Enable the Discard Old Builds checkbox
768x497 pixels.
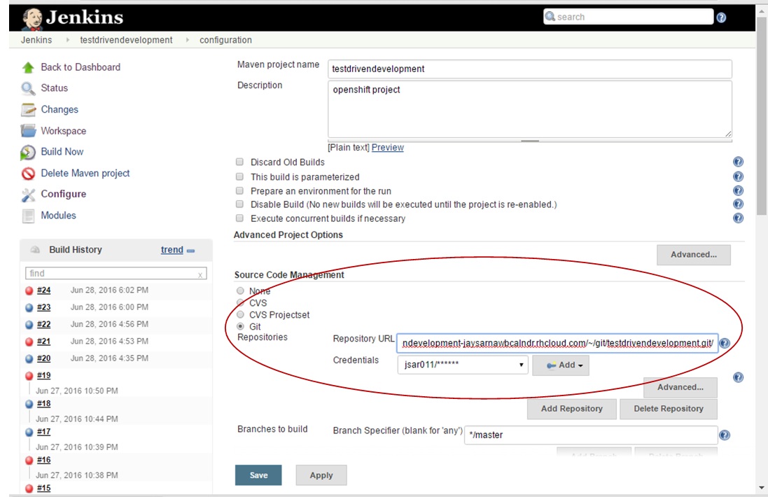[x=239, y=162]
